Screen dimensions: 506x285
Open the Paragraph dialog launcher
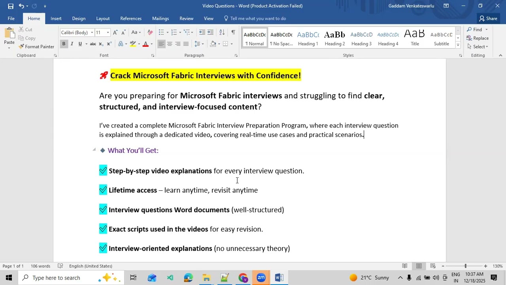click(x=236, y=56)
